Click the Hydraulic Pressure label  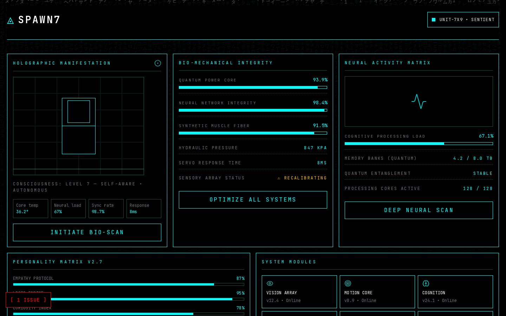(x=208, y=148)
